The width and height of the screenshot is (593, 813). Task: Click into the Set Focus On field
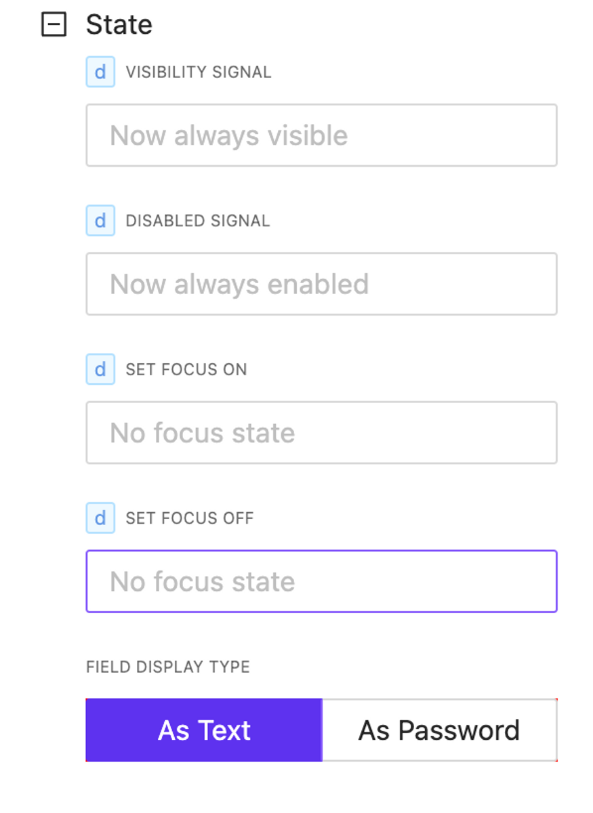click(x=321, y=432)
